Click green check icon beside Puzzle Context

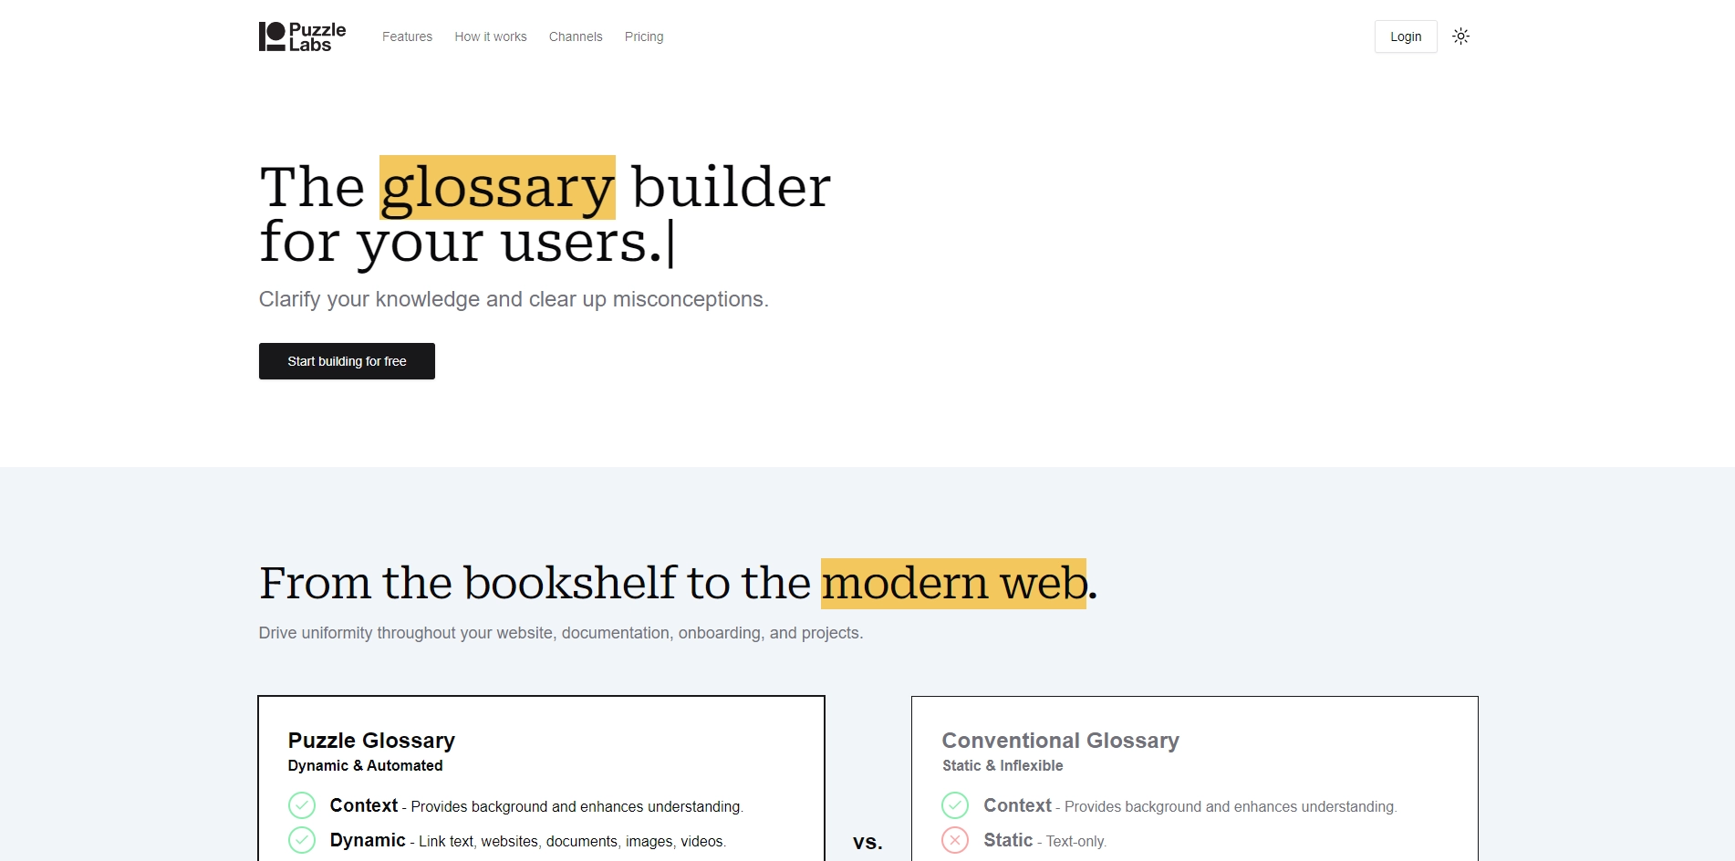(302, 805)
